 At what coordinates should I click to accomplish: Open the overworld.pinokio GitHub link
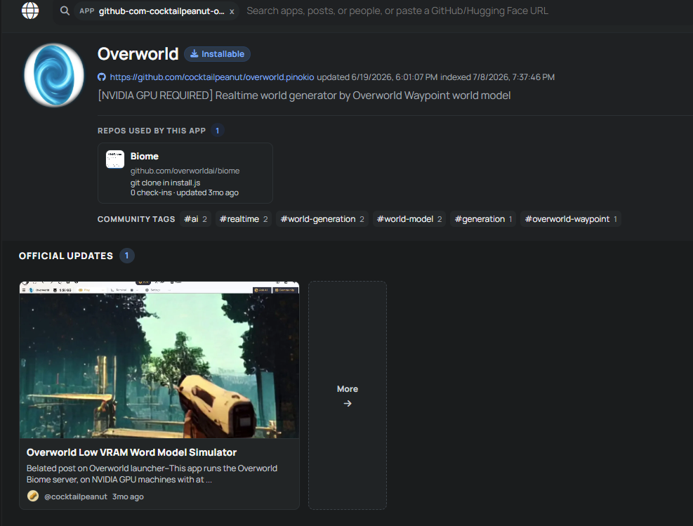(x=212, y=77)
